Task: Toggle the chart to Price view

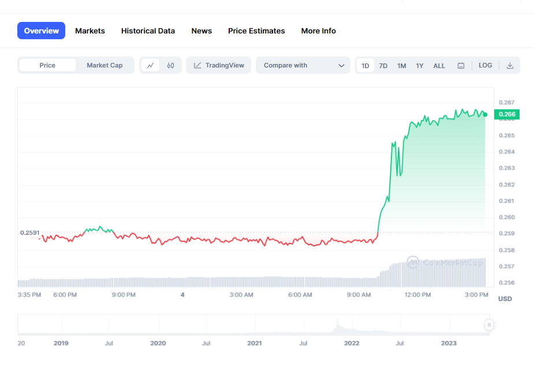Action: tap(47, 65)
